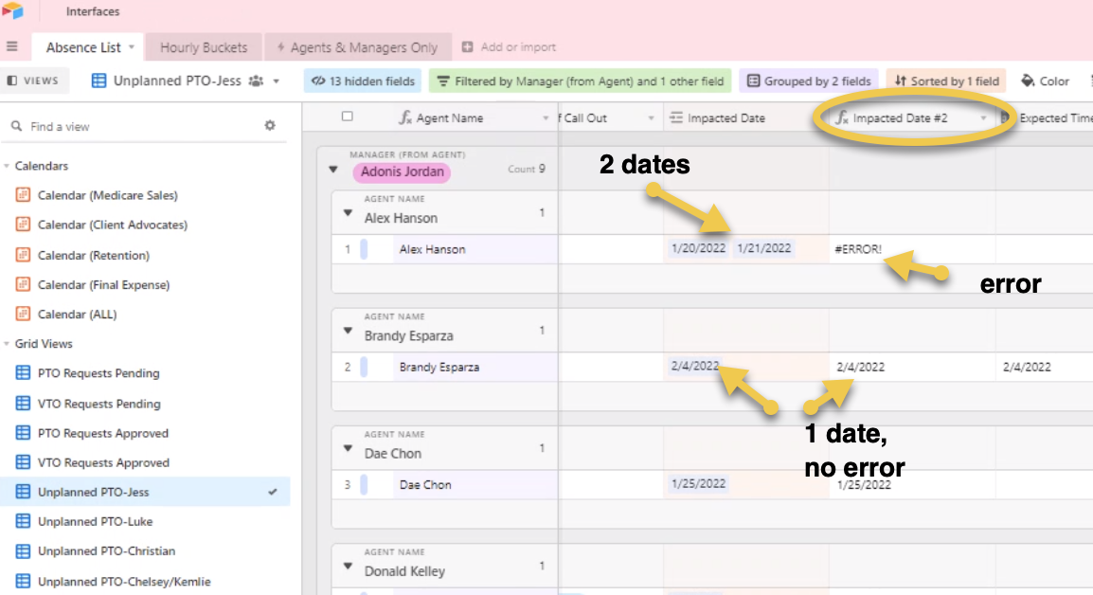Click Dae Chon's 1/25/2022 Impacted Date chip
The height and width of the screenshot is (595, 1093).
point(698,484)
